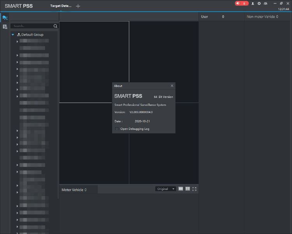Close the About dialog
This screenshot has width=292, height=234.
(172, 86)
